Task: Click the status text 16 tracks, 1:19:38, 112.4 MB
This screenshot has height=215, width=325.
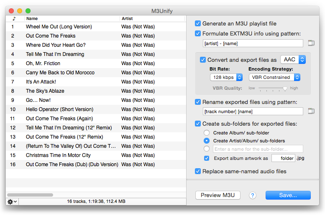Action: 96,201
